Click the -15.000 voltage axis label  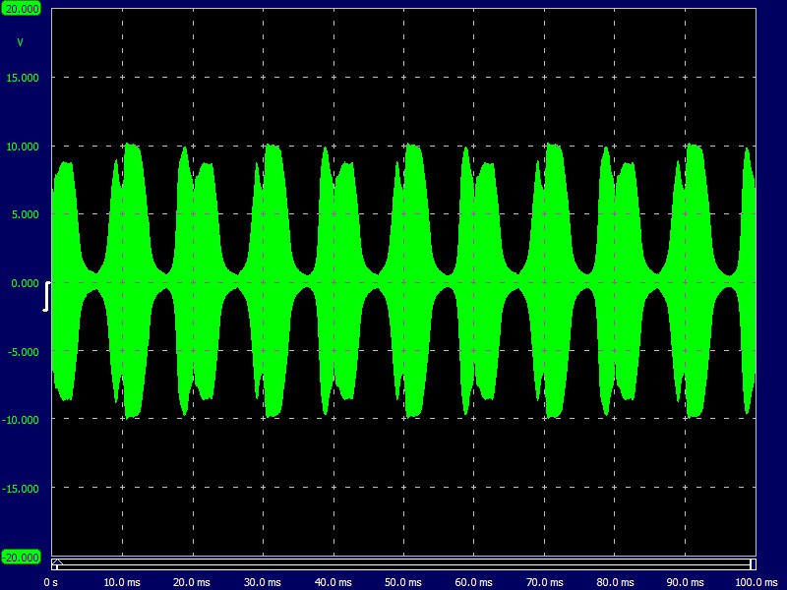[x=21, y=489]
